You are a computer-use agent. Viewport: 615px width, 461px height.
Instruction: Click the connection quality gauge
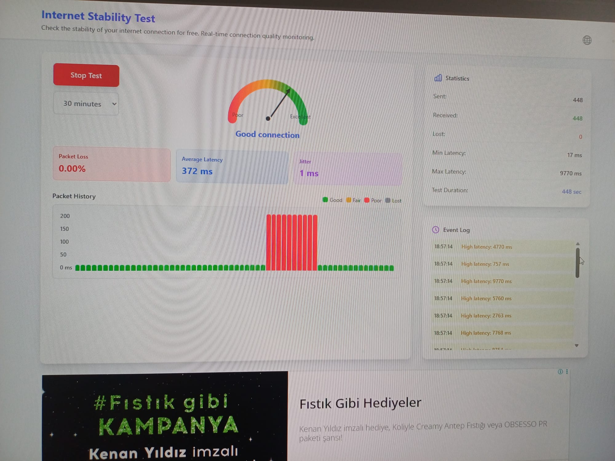[268, 102]
